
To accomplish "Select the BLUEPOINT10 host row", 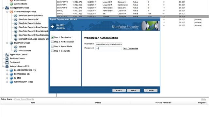I will (x=133, y=2).
